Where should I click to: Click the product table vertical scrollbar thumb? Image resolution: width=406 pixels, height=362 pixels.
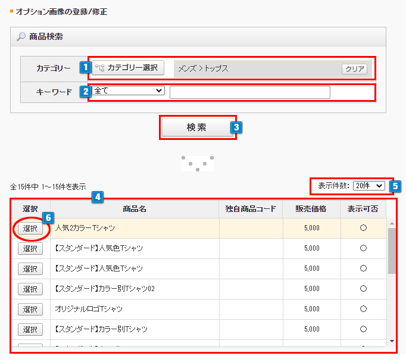pyautogui.click(x=391, y=250)
